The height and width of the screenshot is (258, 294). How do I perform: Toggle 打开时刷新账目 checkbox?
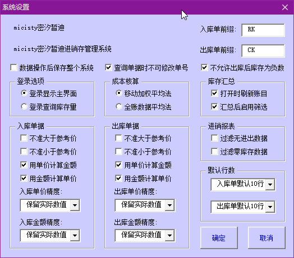214,93
